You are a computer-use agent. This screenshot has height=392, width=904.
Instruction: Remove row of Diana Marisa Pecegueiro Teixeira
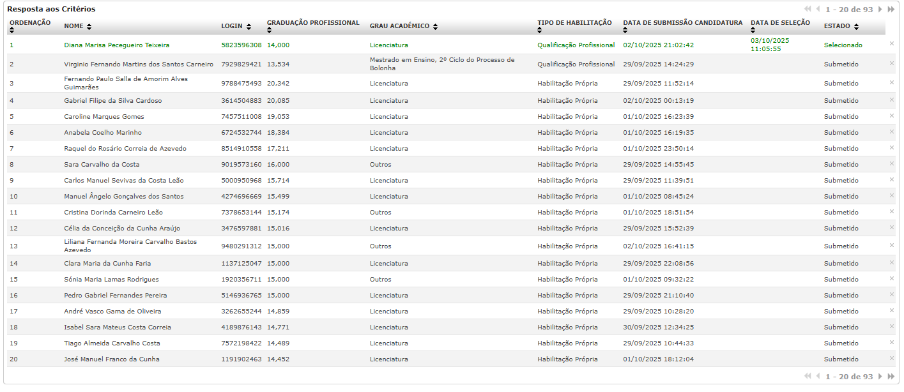pos(892,43)
